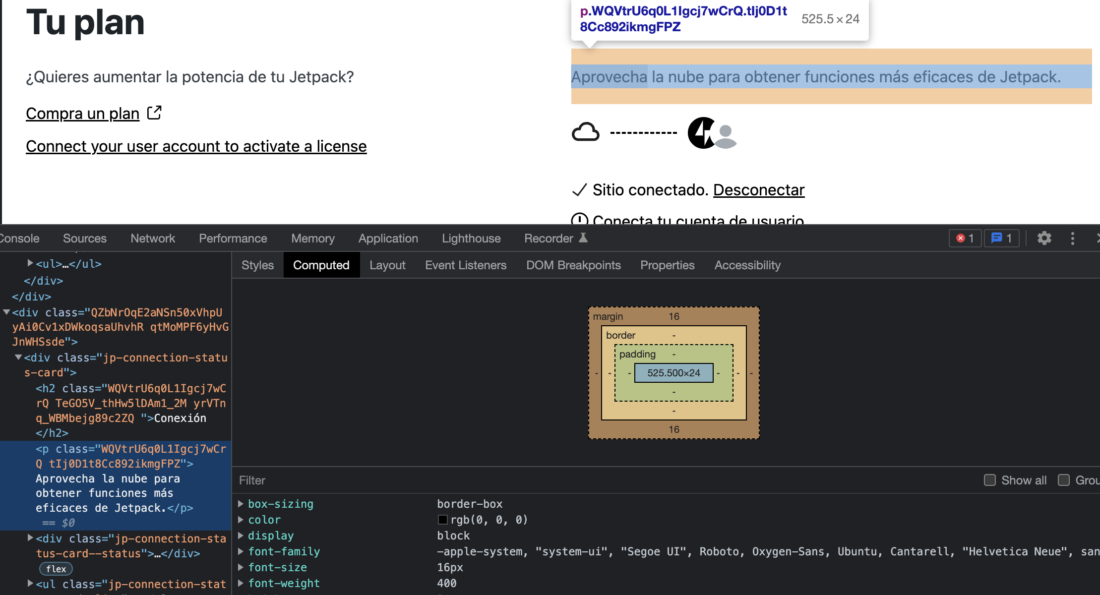Click the bottom margin value 16 in box model

tap(673, 429)
